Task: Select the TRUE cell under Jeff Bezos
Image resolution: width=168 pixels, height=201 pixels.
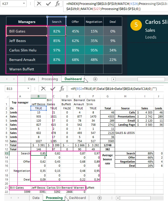Action: (38, 108)
